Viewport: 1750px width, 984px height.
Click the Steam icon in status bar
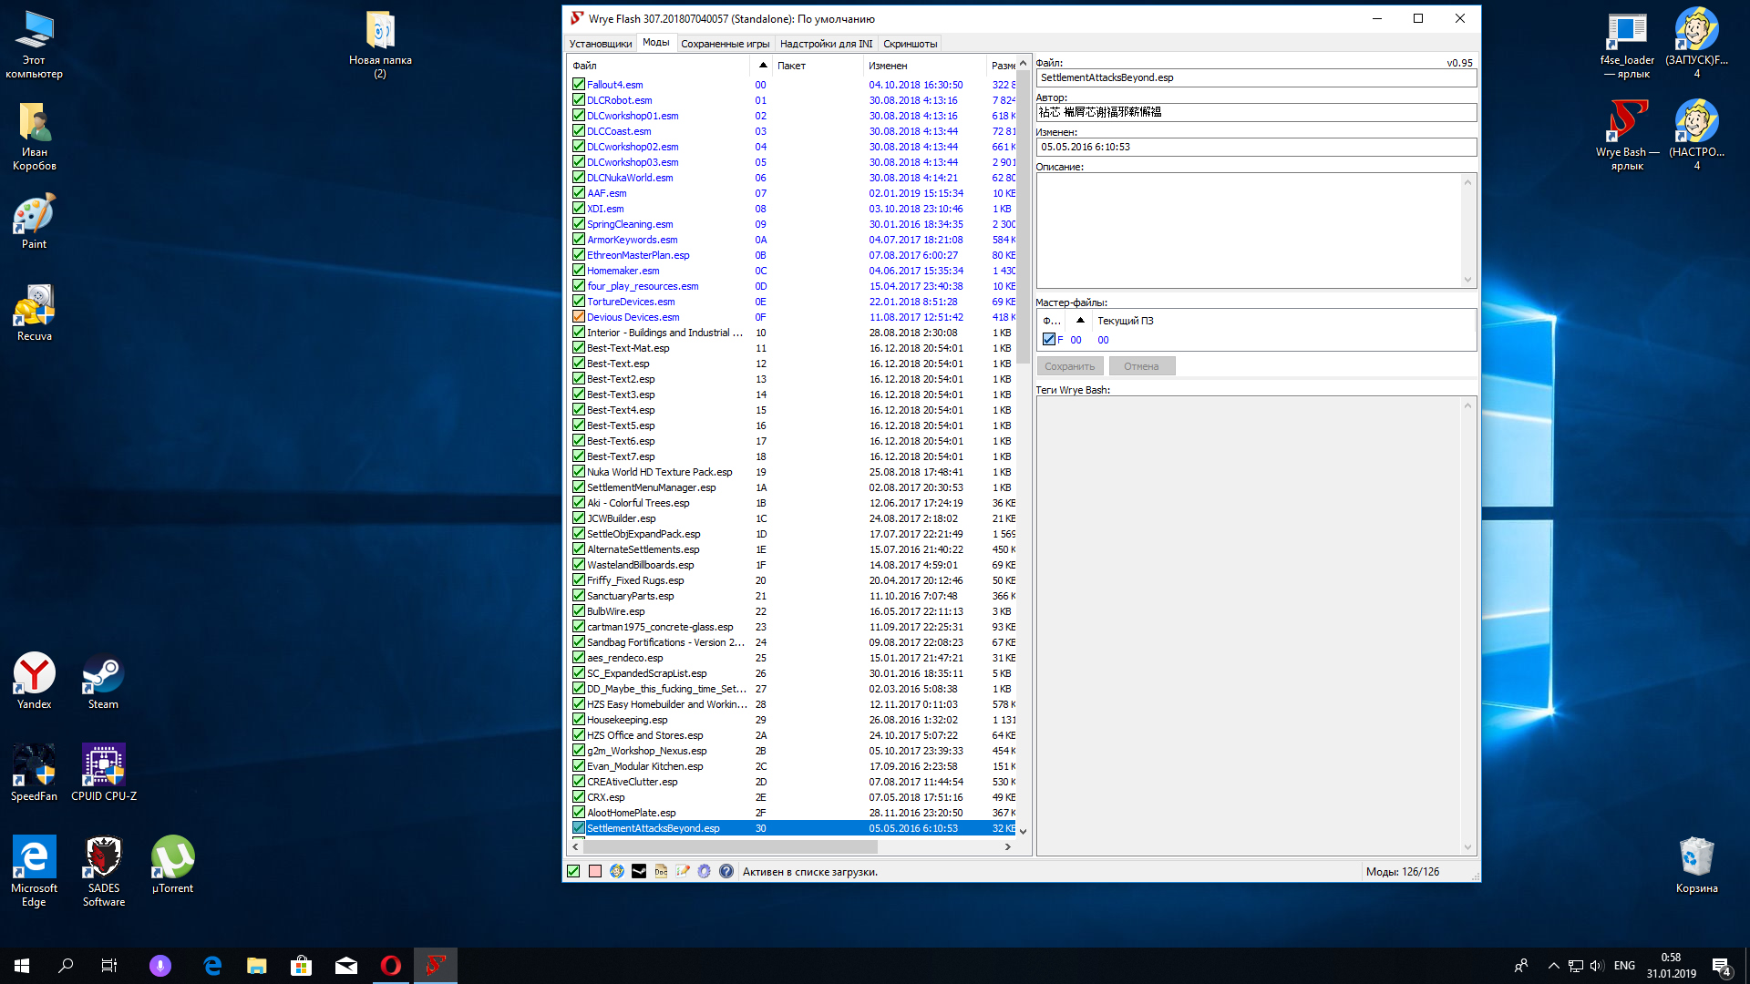639,871
